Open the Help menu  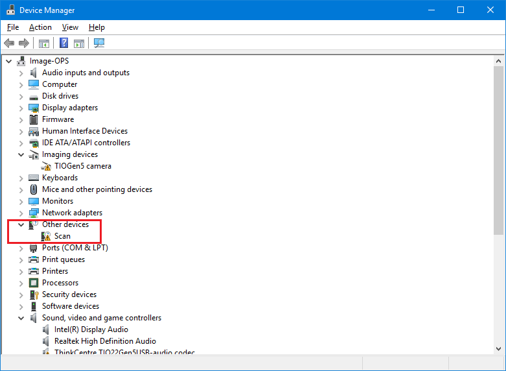(x=97, y=27)
